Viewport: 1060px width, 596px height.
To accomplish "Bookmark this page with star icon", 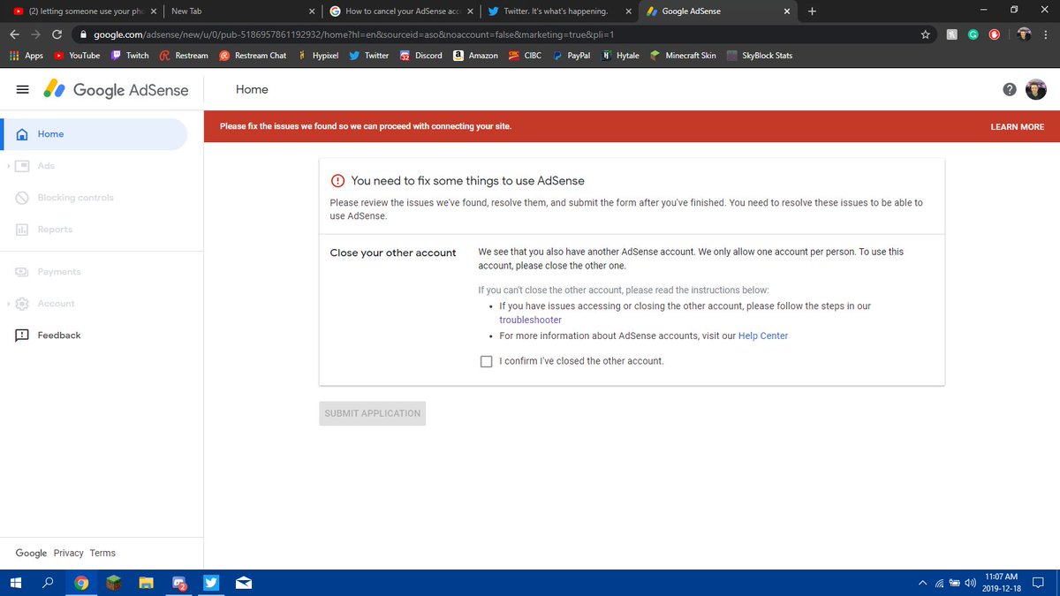I will click(925, 34).
